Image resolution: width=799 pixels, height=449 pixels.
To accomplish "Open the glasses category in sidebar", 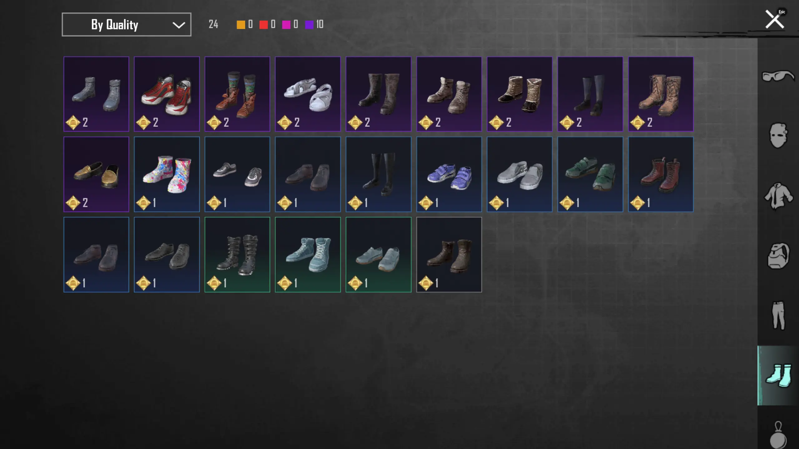I will [x=778, y=76].
